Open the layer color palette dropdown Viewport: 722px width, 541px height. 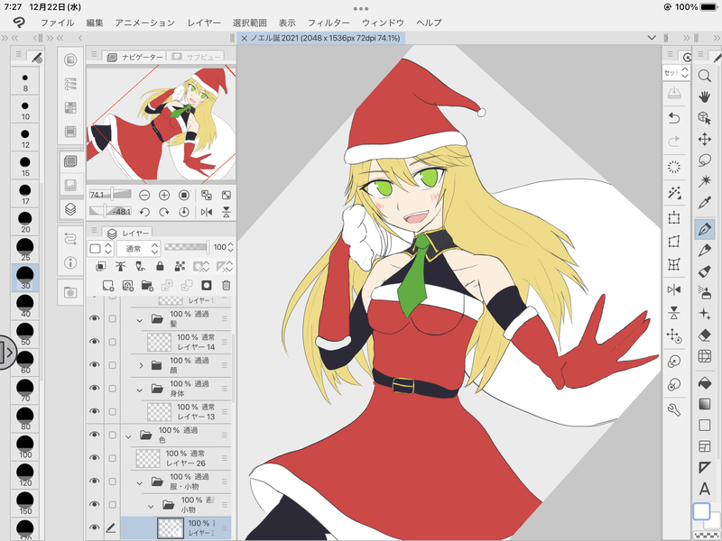tap(100, 249)
